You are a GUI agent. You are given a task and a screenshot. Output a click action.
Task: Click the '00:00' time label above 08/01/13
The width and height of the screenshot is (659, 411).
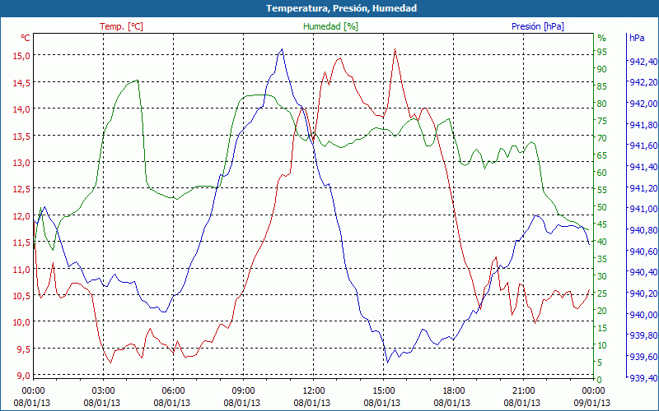[33, 391]
